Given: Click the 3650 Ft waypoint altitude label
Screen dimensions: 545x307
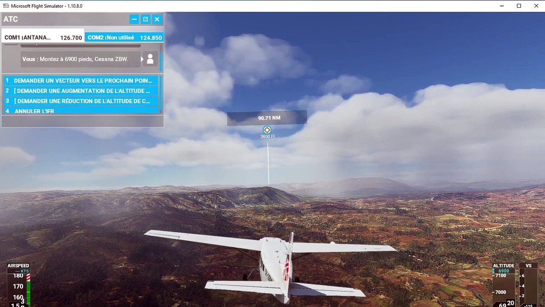Looking at the screenshot, I should [268, 136].
